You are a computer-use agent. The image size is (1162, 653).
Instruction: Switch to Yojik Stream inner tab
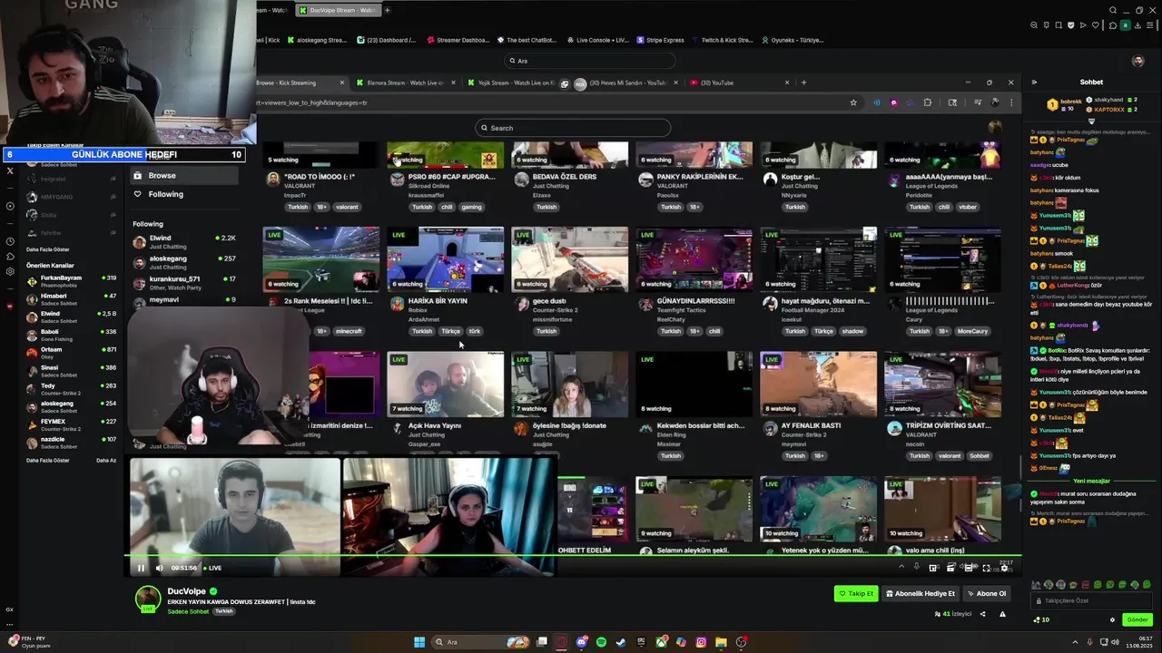(512, 83)
